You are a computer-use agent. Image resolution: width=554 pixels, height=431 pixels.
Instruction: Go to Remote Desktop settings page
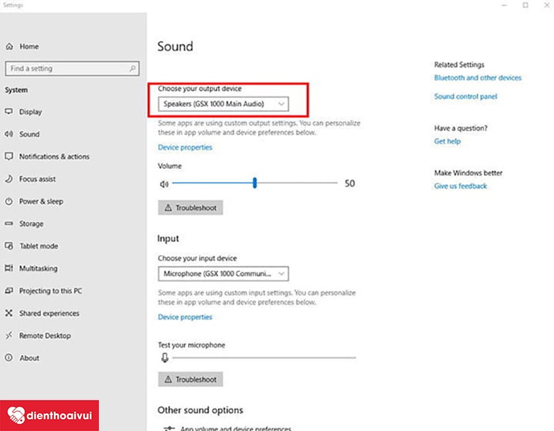(45, 336)
